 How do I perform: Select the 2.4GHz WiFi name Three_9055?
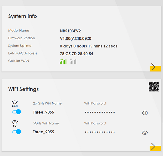(x=44, y=112)
